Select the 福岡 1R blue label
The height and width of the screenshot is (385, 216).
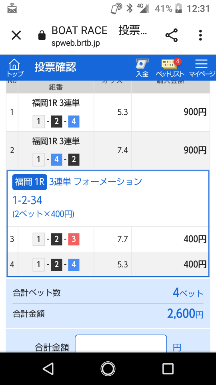[x=30, y=182]
